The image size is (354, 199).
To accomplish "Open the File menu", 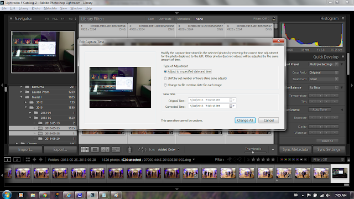I will coord(4,8).
